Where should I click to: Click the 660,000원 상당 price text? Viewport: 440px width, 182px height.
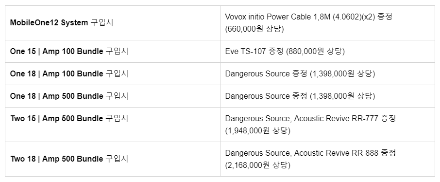tap(254, 29)
